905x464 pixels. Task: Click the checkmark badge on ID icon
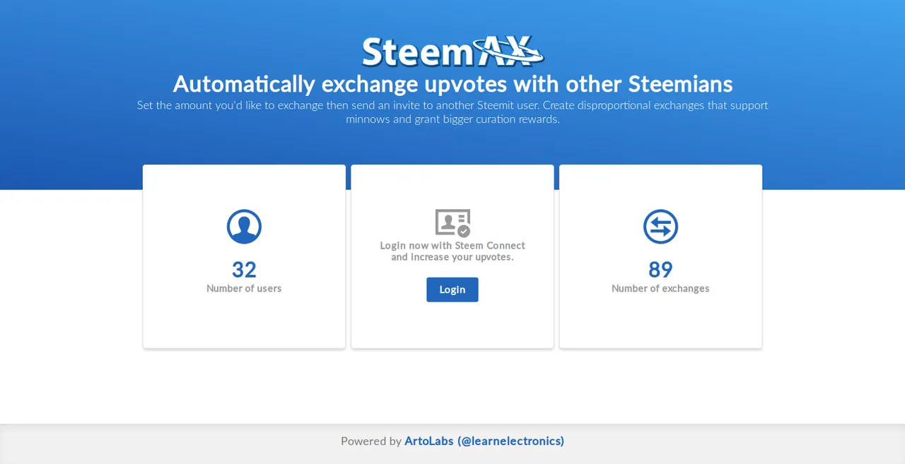pos(464,231)
